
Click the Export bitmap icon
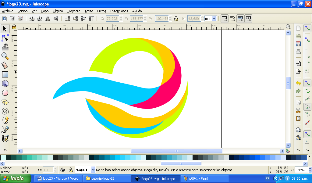point(298,71)
